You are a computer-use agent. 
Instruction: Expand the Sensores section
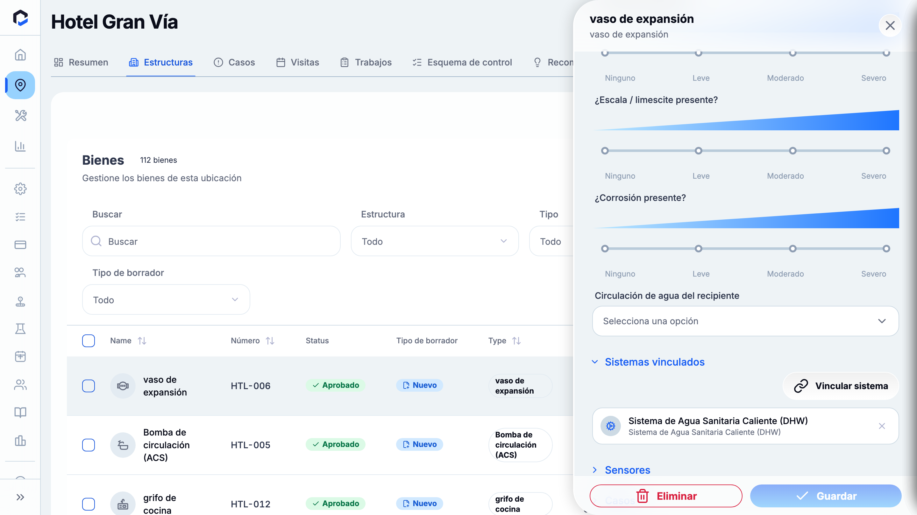coord(621,470)
